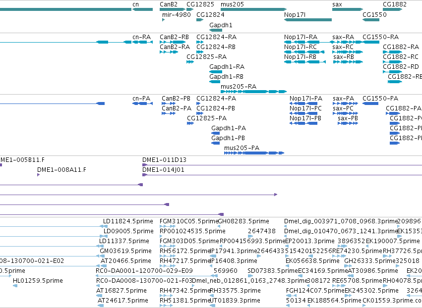Click the RP001024535.5prime EST label
Viewport: 422px width, 308px height.
(192, 231)
